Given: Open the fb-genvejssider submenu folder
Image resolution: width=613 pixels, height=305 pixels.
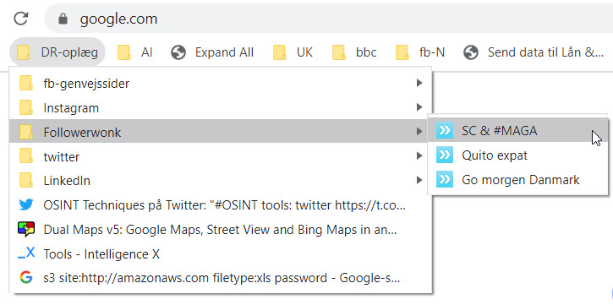Looking at the screenshot, I should (221, 83).
